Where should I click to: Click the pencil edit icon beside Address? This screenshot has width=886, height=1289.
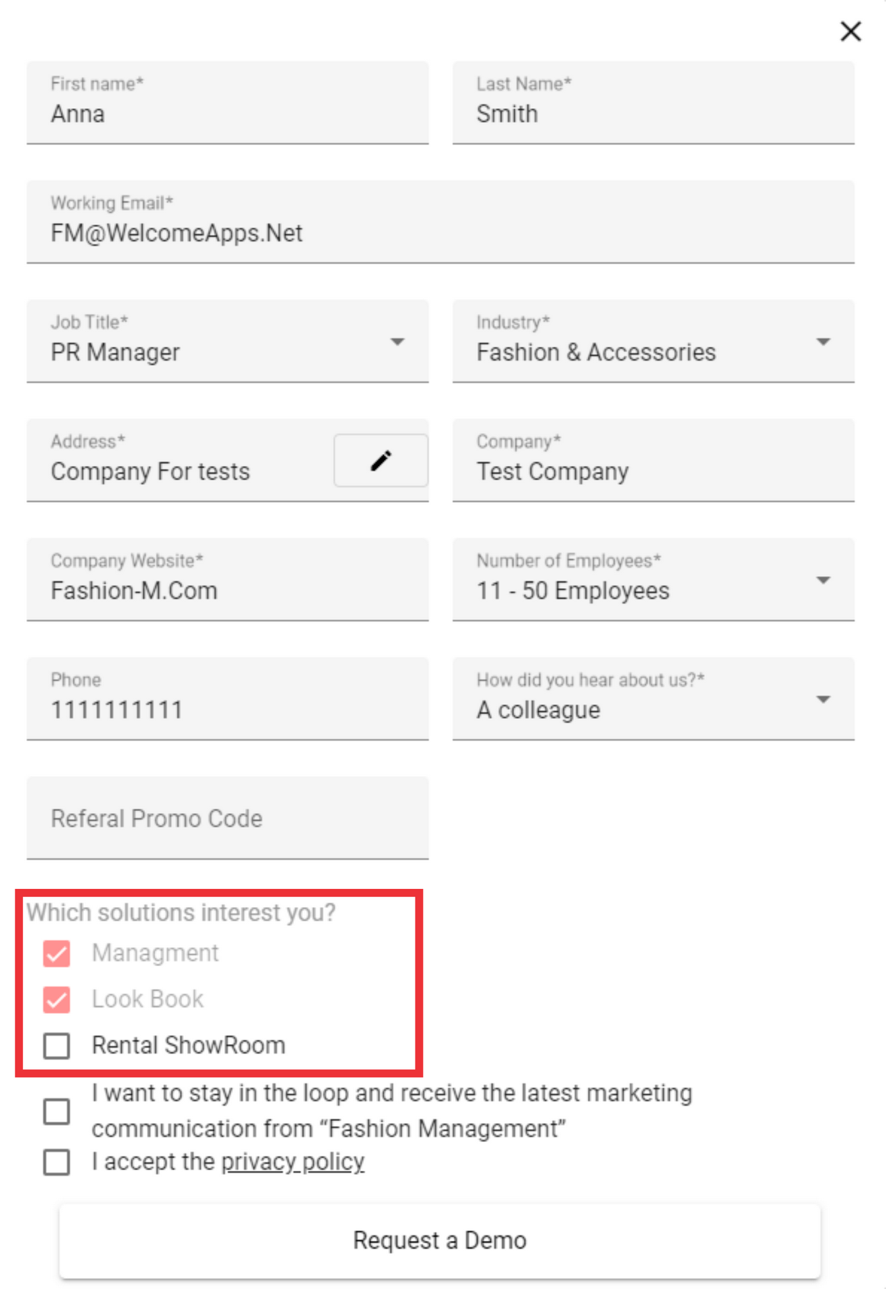tap(381, 461)
